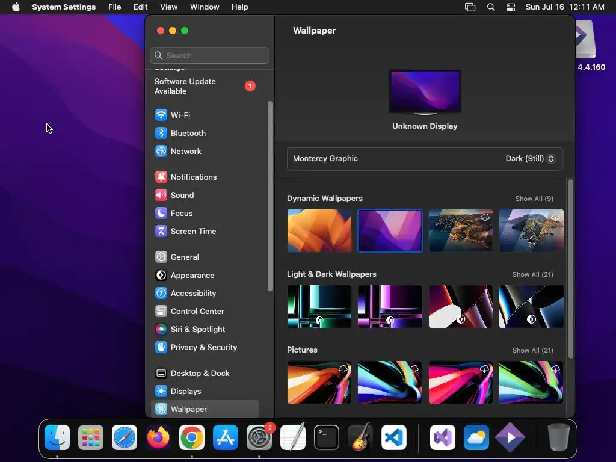The image size is (616, 462).
Task: Choose the blue-gray light & dark wallpaper
Action: [531, 306]
